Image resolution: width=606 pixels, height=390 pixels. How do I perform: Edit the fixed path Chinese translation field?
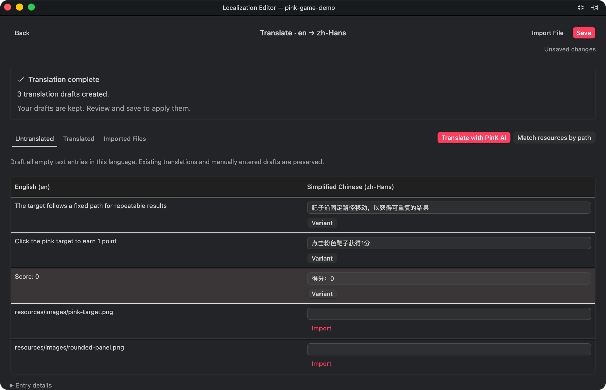[449, 208]
